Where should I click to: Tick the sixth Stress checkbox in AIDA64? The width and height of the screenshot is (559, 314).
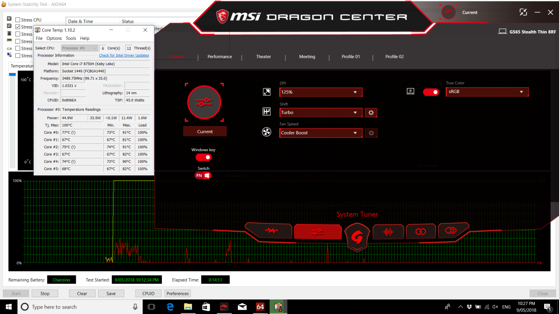click(18, 55)
